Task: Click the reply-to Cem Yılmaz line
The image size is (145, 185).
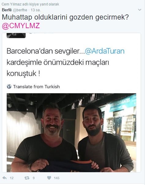Action: pos(30,4)
